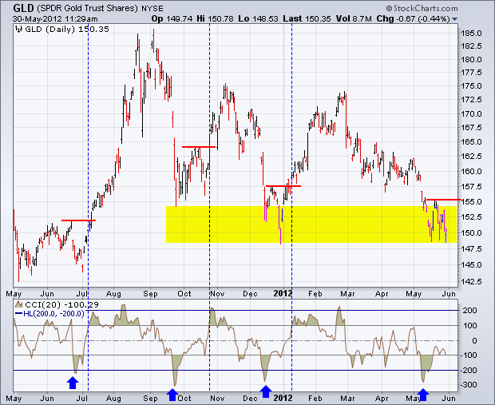This screenshot has height=405, width=495.
Task: Click Mar on the price chart date axis
Action: [347, 294]
